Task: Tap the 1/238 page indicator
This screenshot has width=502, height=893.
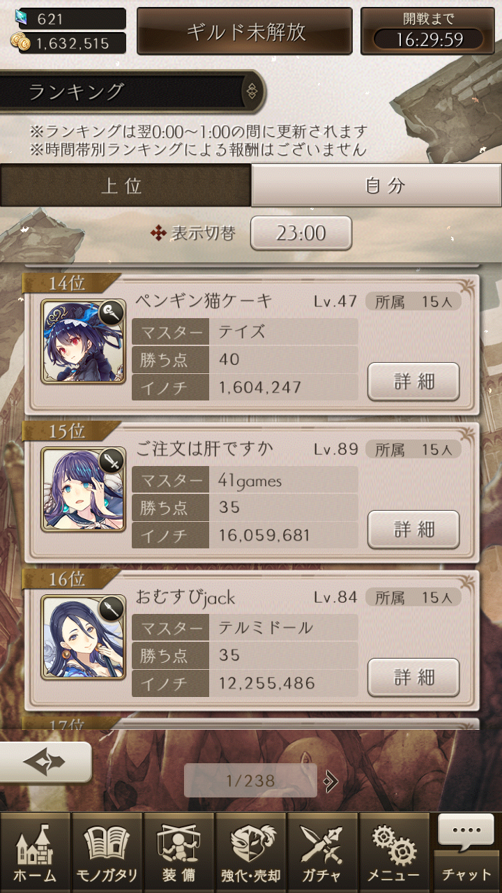Action: click(x=250, y=781)
